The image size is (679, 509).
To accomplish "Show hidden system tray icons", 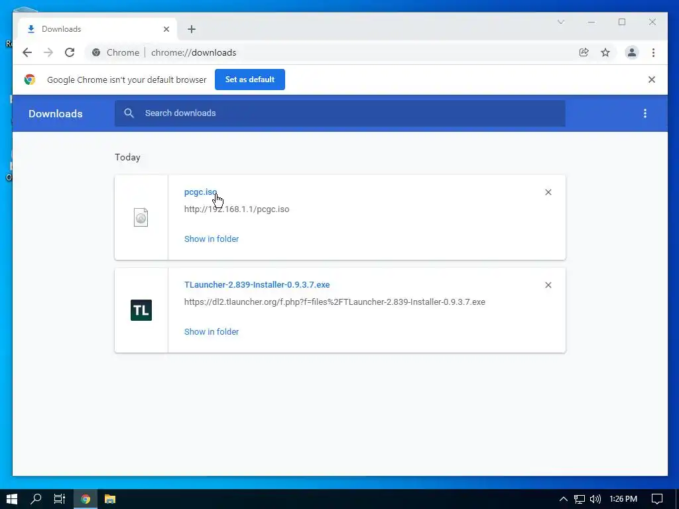I will [563, 499].
